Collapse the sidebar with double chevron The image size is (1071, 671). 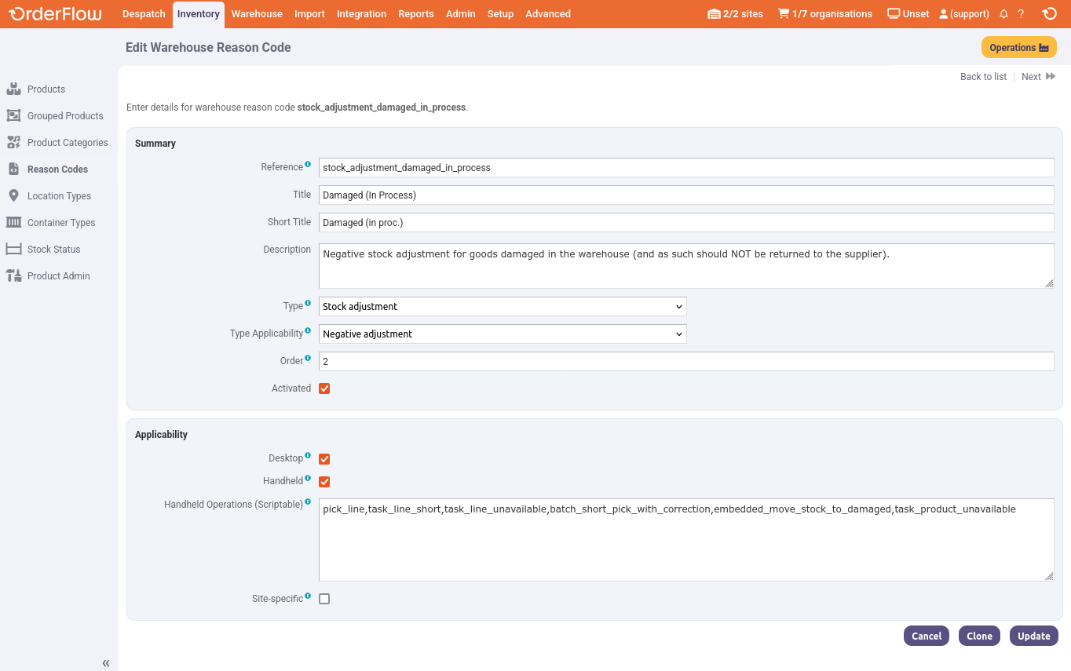[x=106, y=663]
